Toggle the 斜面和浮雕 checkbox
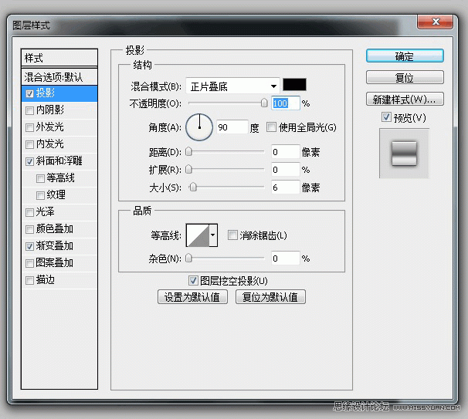Image resolution: width=468 pixels, height=419 pixels. click(x=29, y=161)
